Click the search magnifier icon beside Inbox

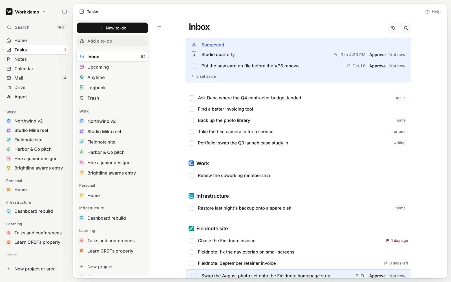click(406, 28)
